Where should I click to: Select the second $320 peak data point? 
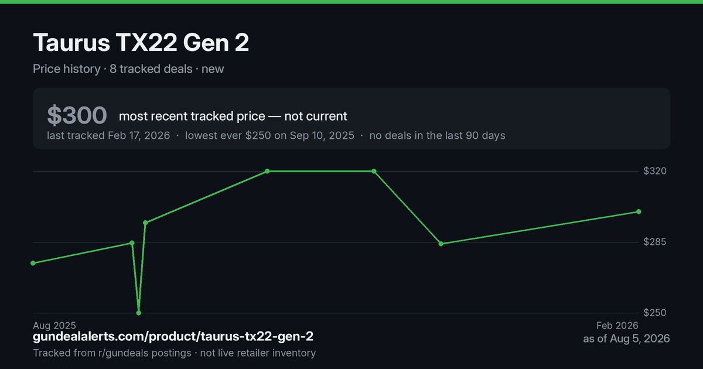374,171
